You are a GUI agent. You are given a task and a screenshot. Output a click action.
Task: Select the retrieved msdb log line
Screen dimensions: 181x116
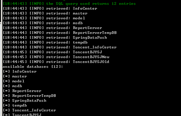[42, 23]
